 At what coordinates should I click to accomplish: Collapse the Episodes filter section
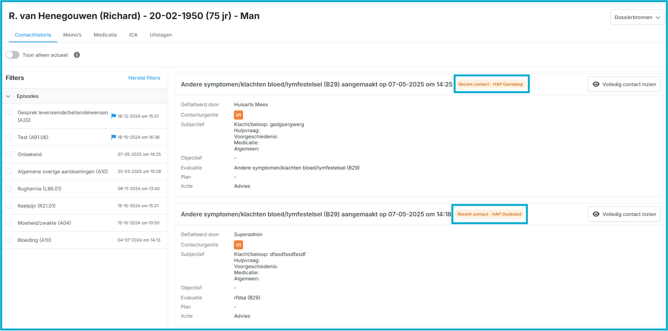pyautogui.click(x=8, y=96)
